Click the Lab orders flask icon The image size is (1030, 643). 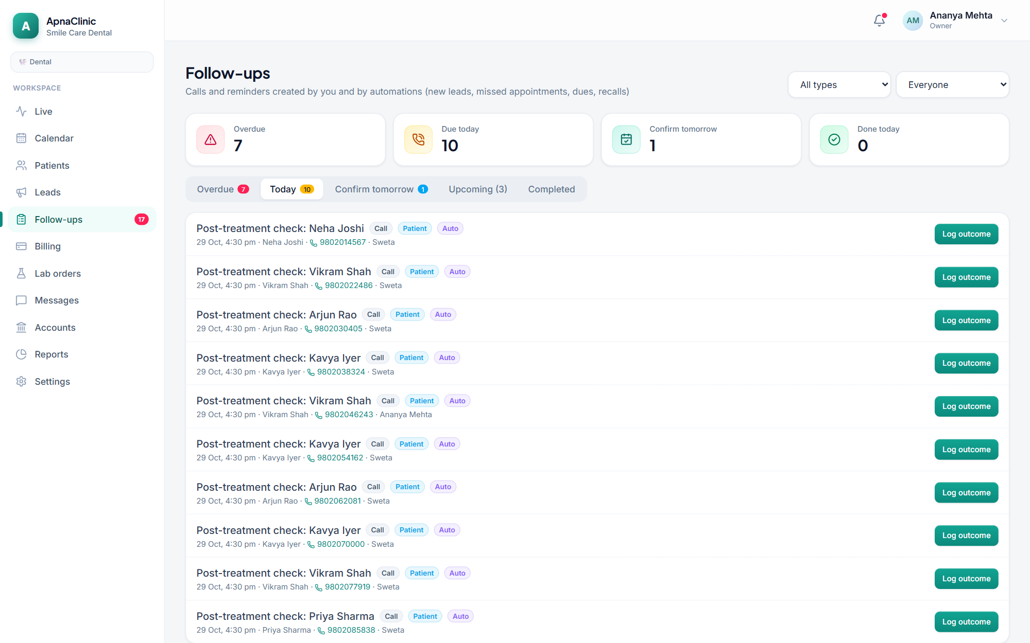(x=21, y=273)
